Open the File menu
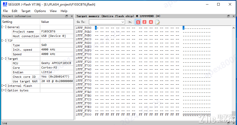This screenshot has width=237, height=125. (5, 11)
